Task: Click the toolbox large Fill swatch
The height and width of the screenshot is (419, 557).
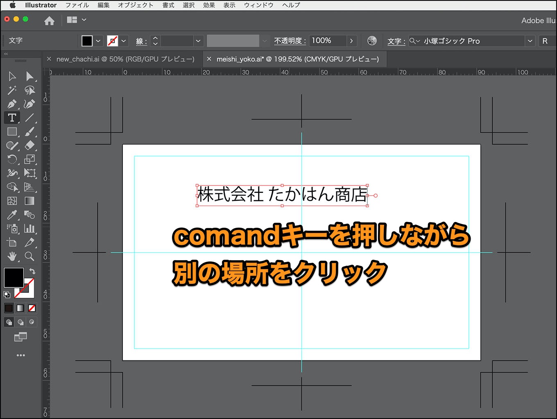Action: tap(14, 278)
